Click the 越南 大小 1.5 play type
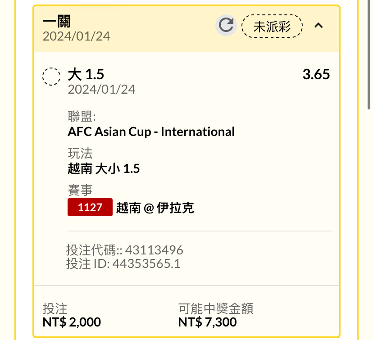This screenshot has width=373, height=340. [104, 168]
